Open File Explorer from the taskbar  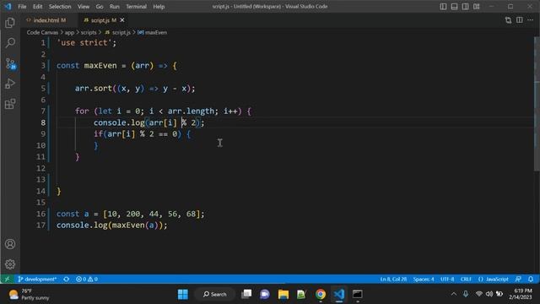(x=283, y=294)
